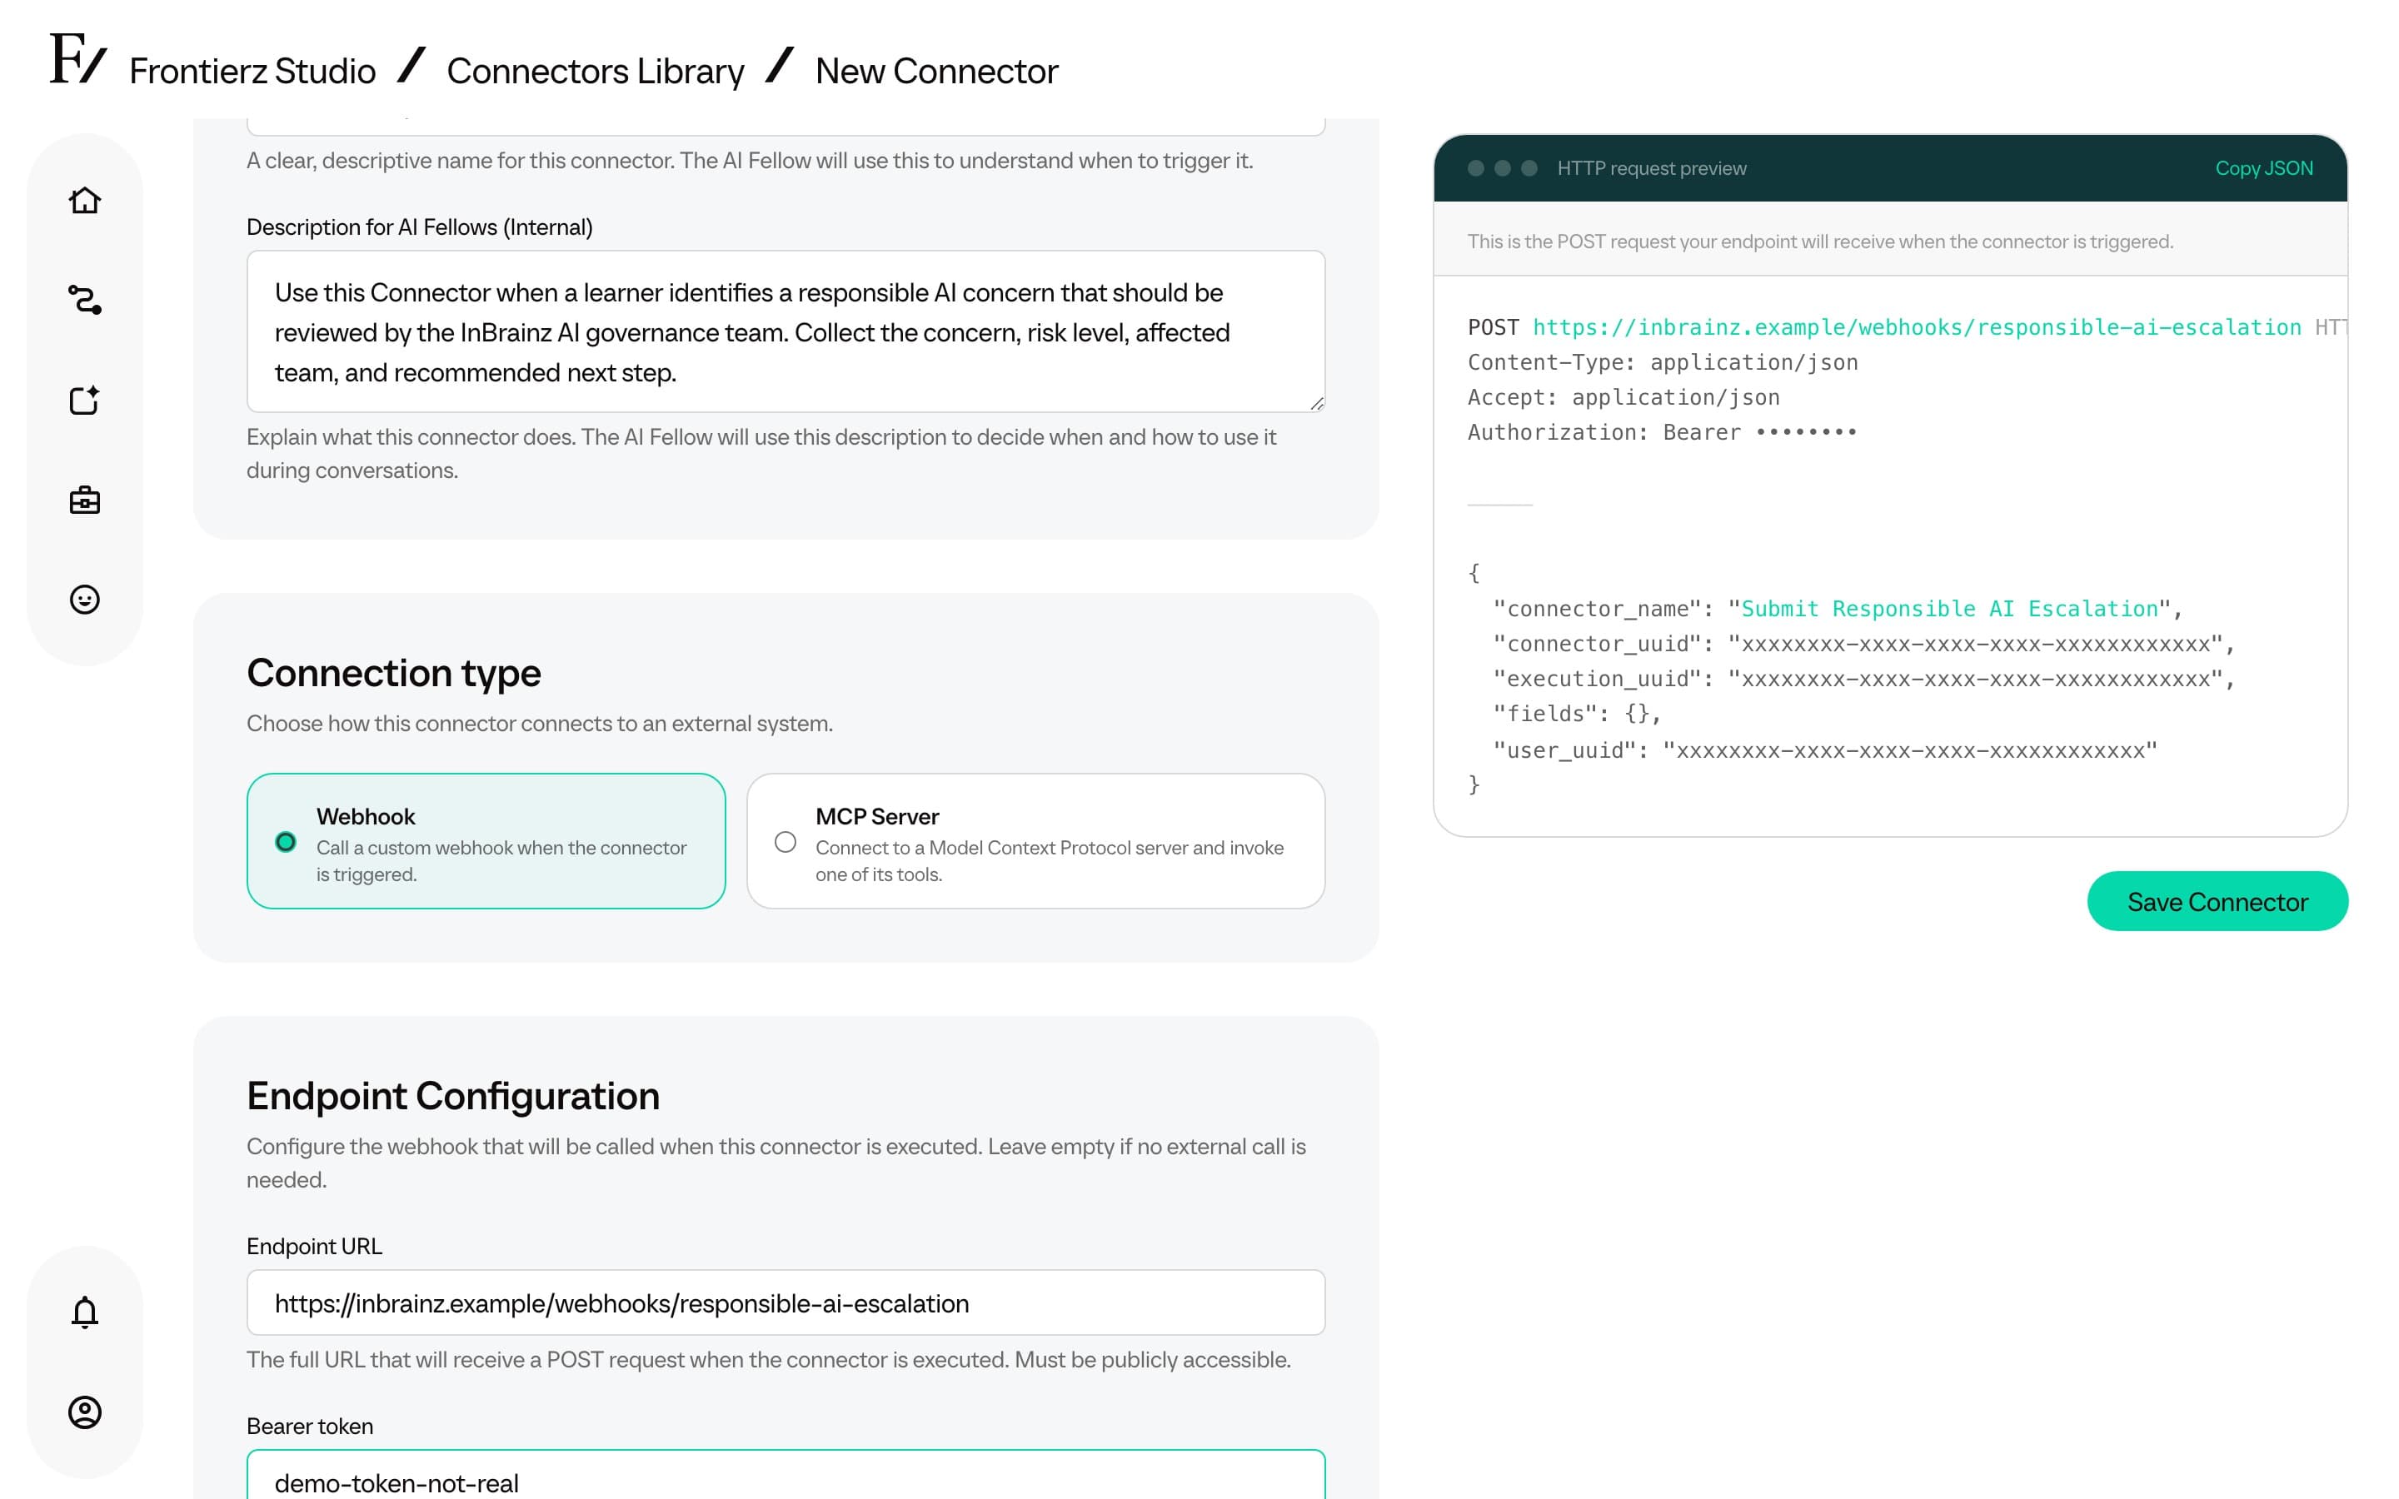
Task: Open the briefcase toolkit sidebar icon
Action: 84,500
